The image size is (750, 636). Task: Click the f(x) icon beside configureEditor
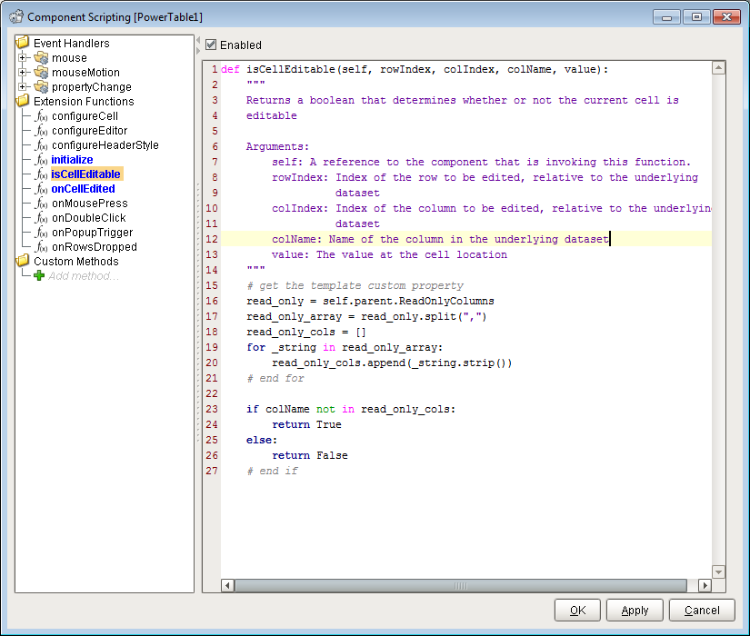click(41, 131)
